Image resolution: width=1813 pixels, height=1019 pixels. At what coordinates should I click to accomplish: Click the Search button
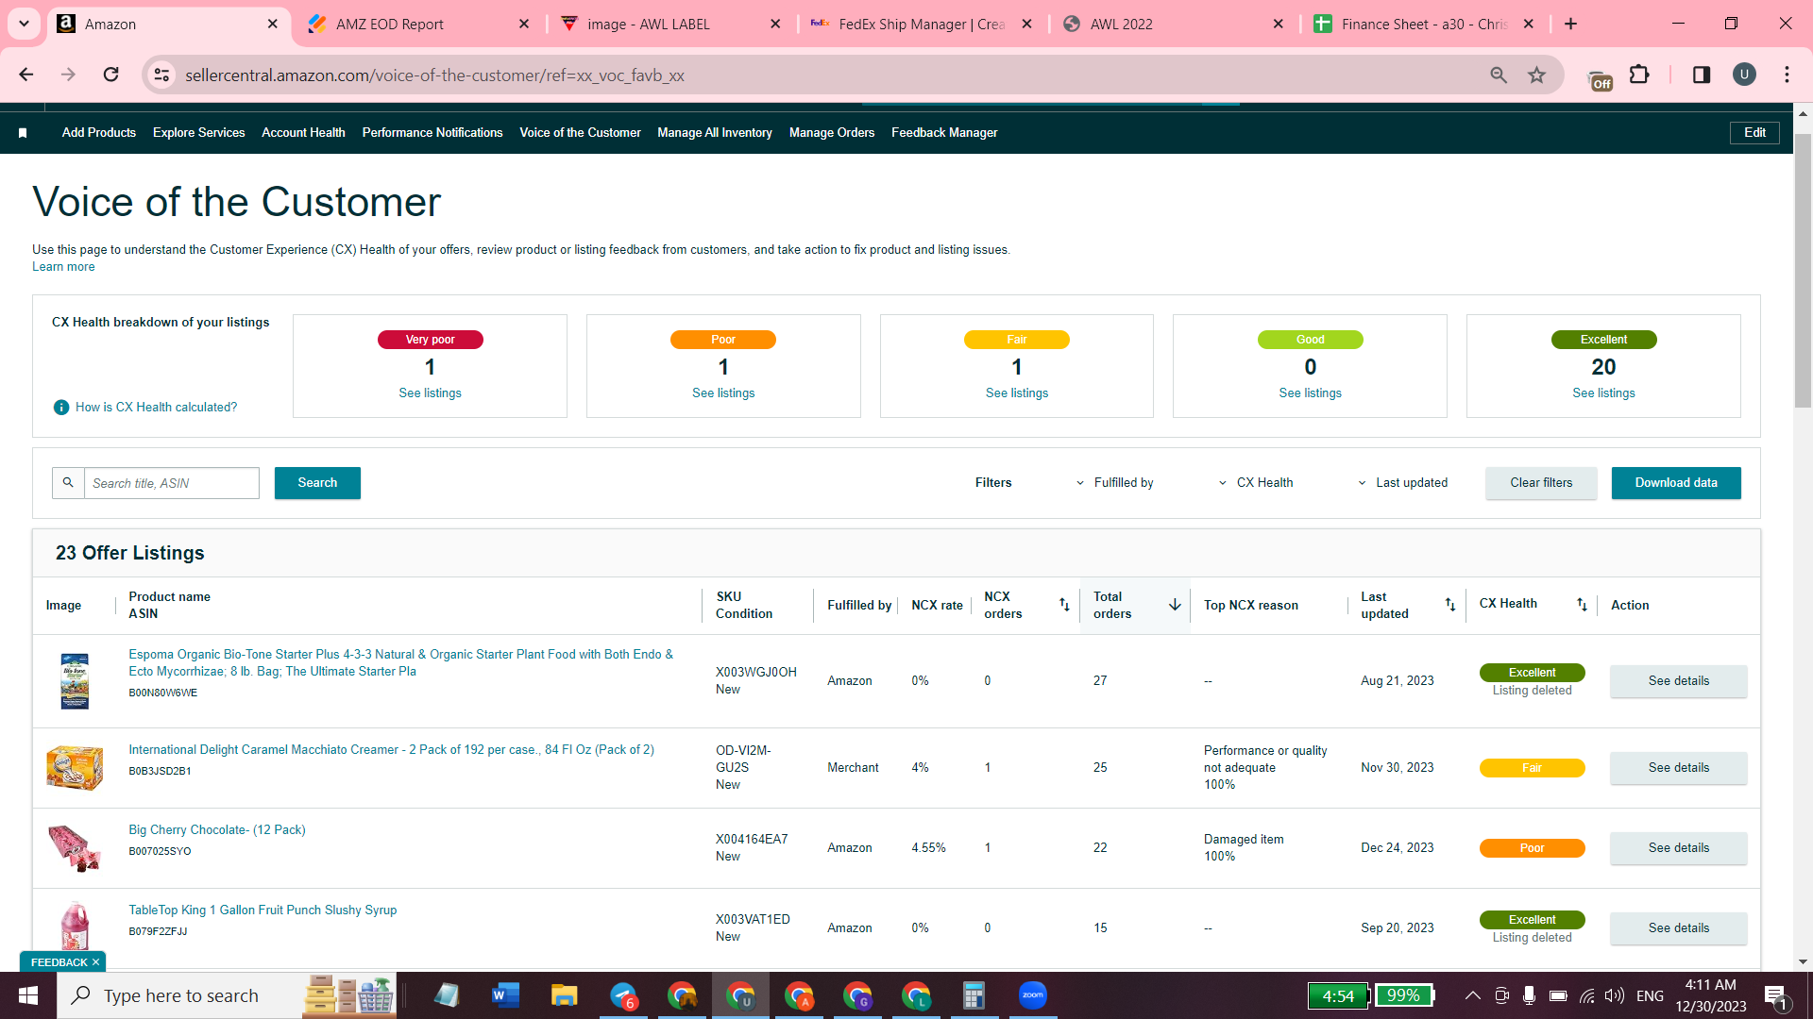click(317, 483)
